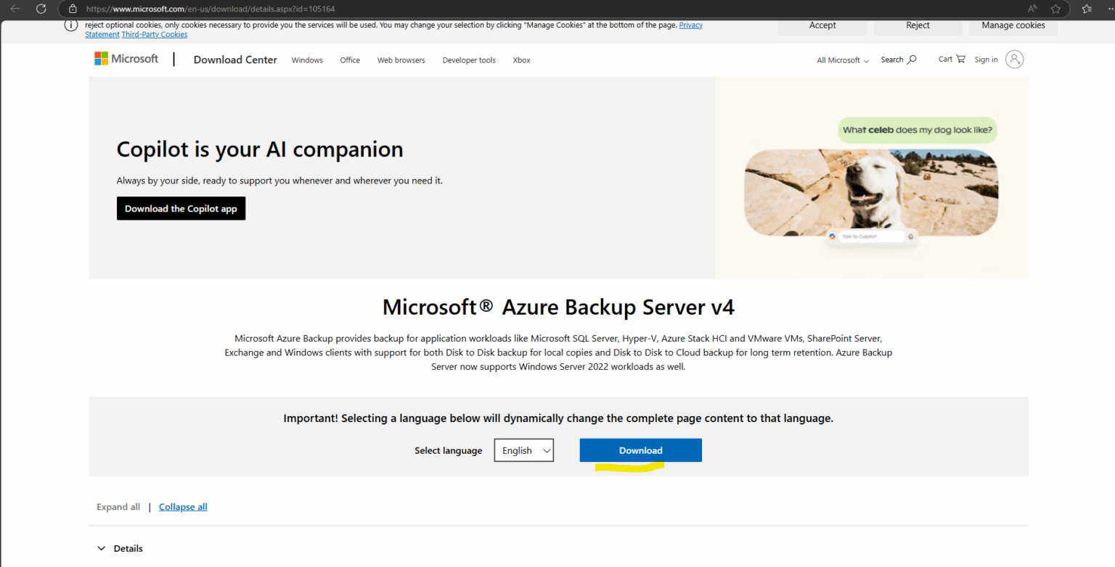The height and width of the screenshot is (567, 1115).
Task: Click the Microsoft logo
Action: point(126,59)
